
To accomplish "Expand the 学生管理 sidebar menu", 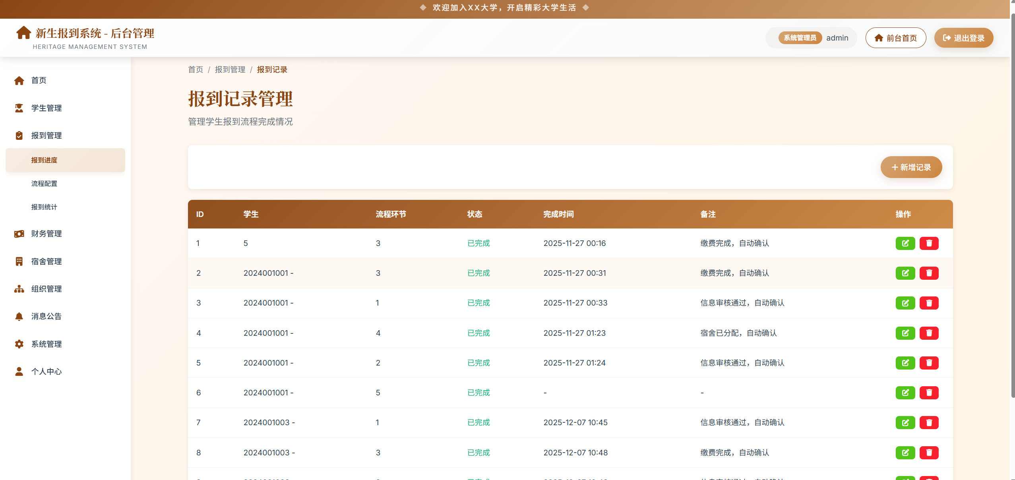I will click(46, 108).
